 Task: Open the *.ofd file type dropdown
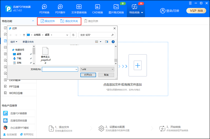click(97, 69)
